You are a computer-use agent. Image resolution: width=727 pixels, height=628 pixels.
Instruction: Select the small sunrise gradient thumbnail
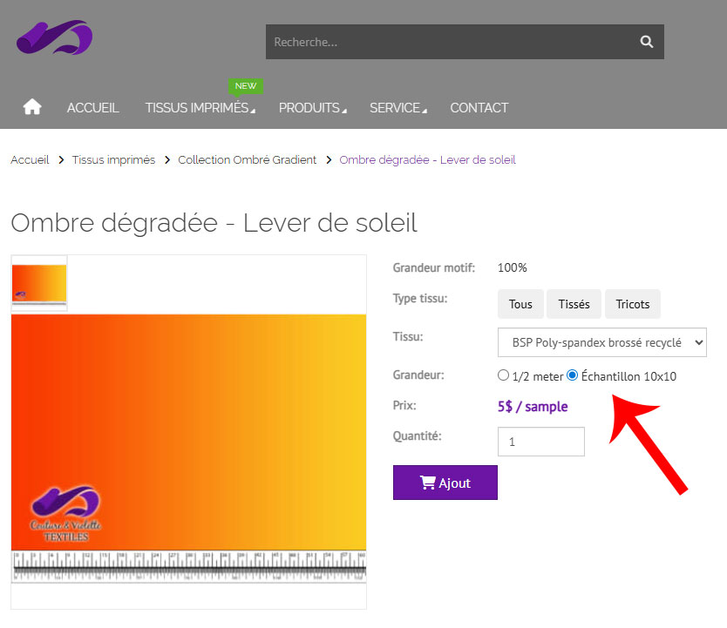(x=39, y=283)
